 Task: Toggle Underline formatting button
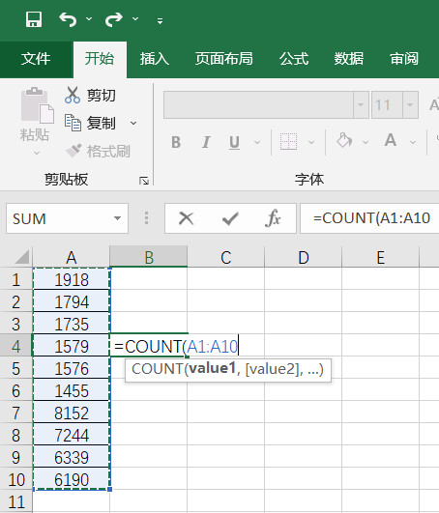pyautogui.click(x=234, y=142)
